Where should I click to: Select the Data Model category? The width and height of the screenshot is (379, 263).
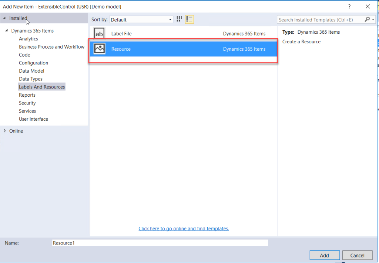(32, 71)
